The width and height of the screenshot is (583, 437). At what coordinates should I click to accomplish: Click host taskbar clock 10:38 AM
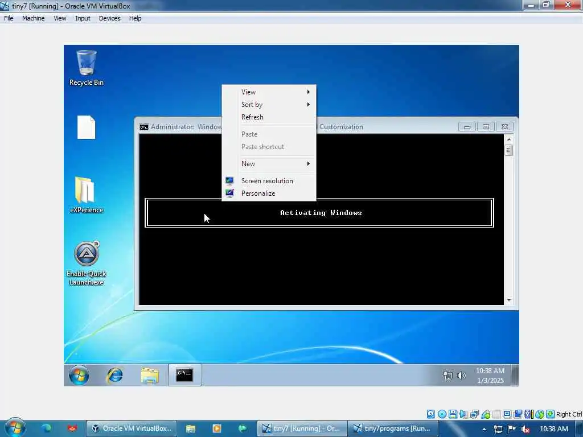[x=553, y=429]
